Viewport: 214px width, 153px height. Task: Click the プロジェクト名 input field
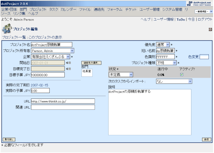(51, 45)
